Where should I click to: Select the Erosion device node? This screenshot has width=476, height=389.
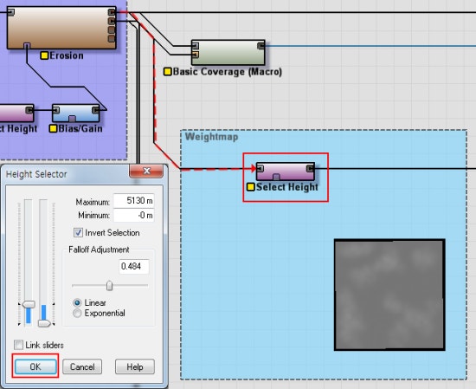[61, 28]
